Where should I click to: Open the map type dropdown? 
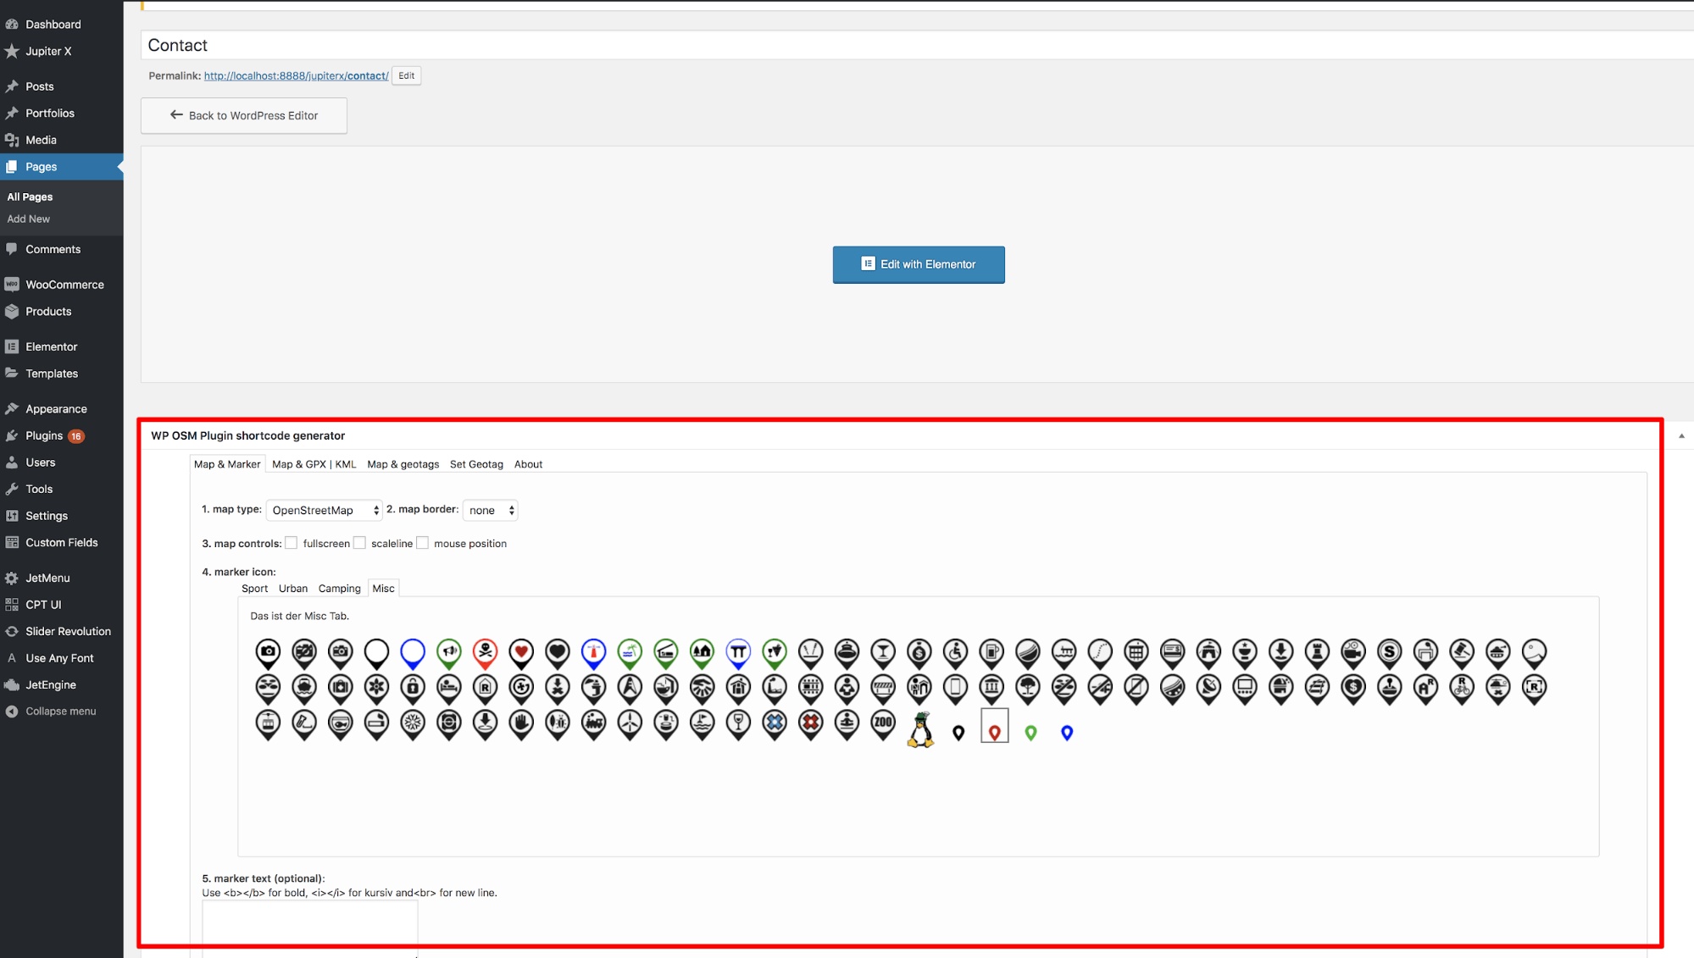(x=324, y=510)
